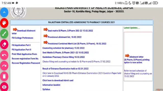Open Choice filling and counseling schedule 07.02.2022
Screen dimensions: 163x91
[76, 62]
